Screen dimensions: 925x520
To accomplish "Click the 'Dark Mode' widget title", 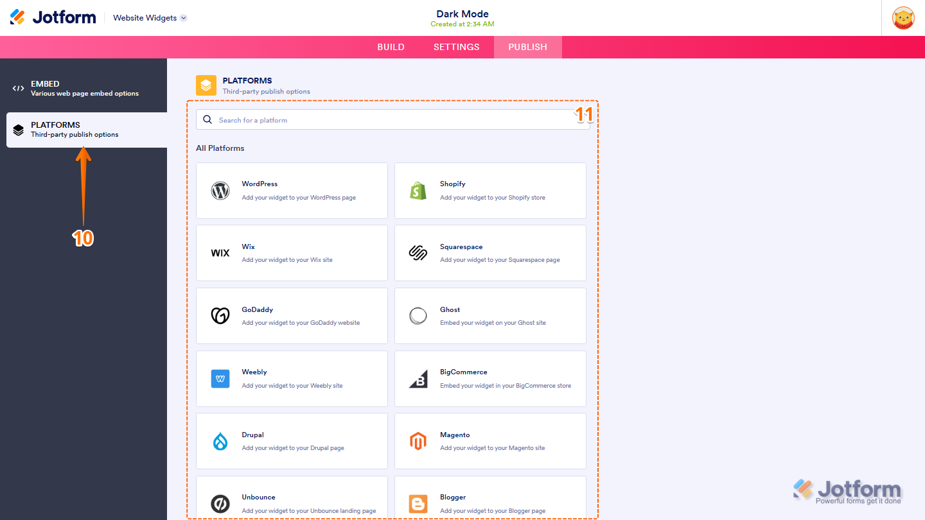I will 463,13.
